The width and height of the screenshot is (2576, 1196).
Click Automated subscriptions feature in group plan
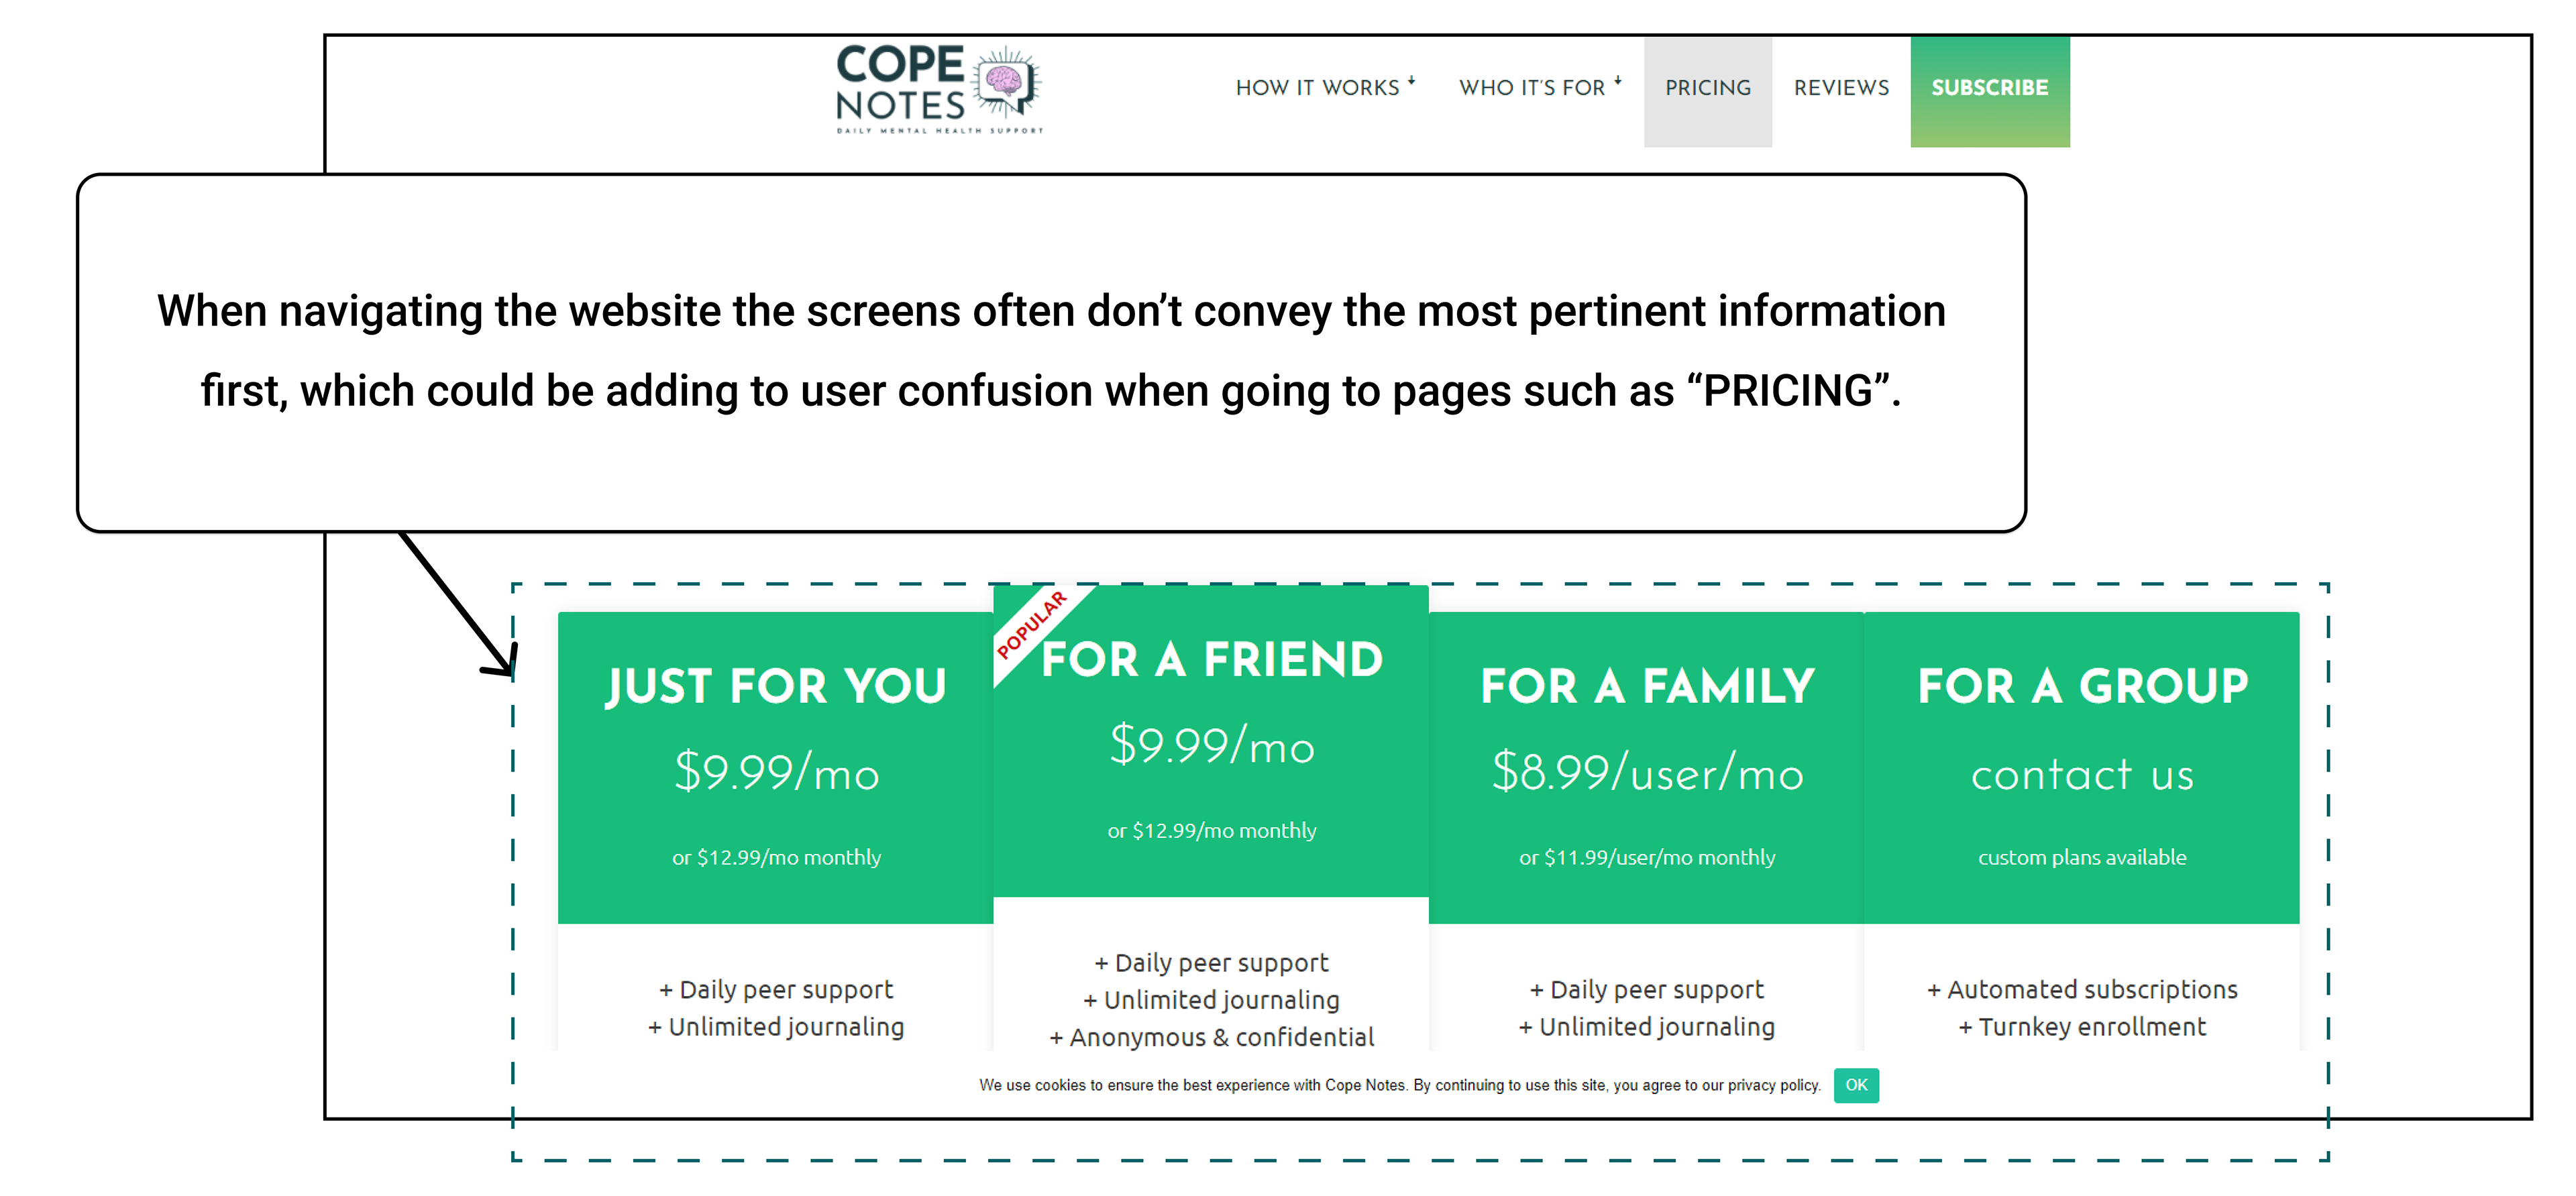coord(2082,989)
